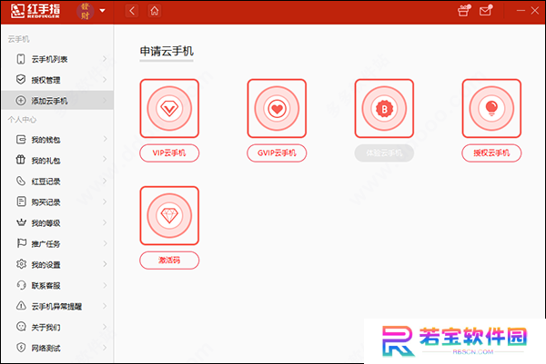The width and height of the screenshot is (546, 364).
Task: Click the warning triangle icon beside 云手机异常提醒
Action: (21, 306)
